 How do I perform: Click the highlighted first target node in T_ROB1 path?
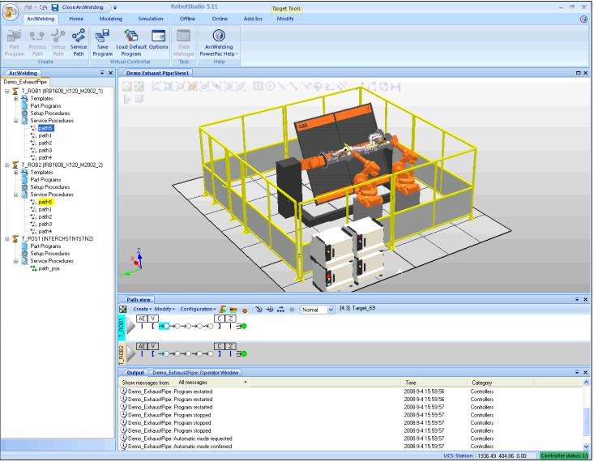[x=165, y=326]
